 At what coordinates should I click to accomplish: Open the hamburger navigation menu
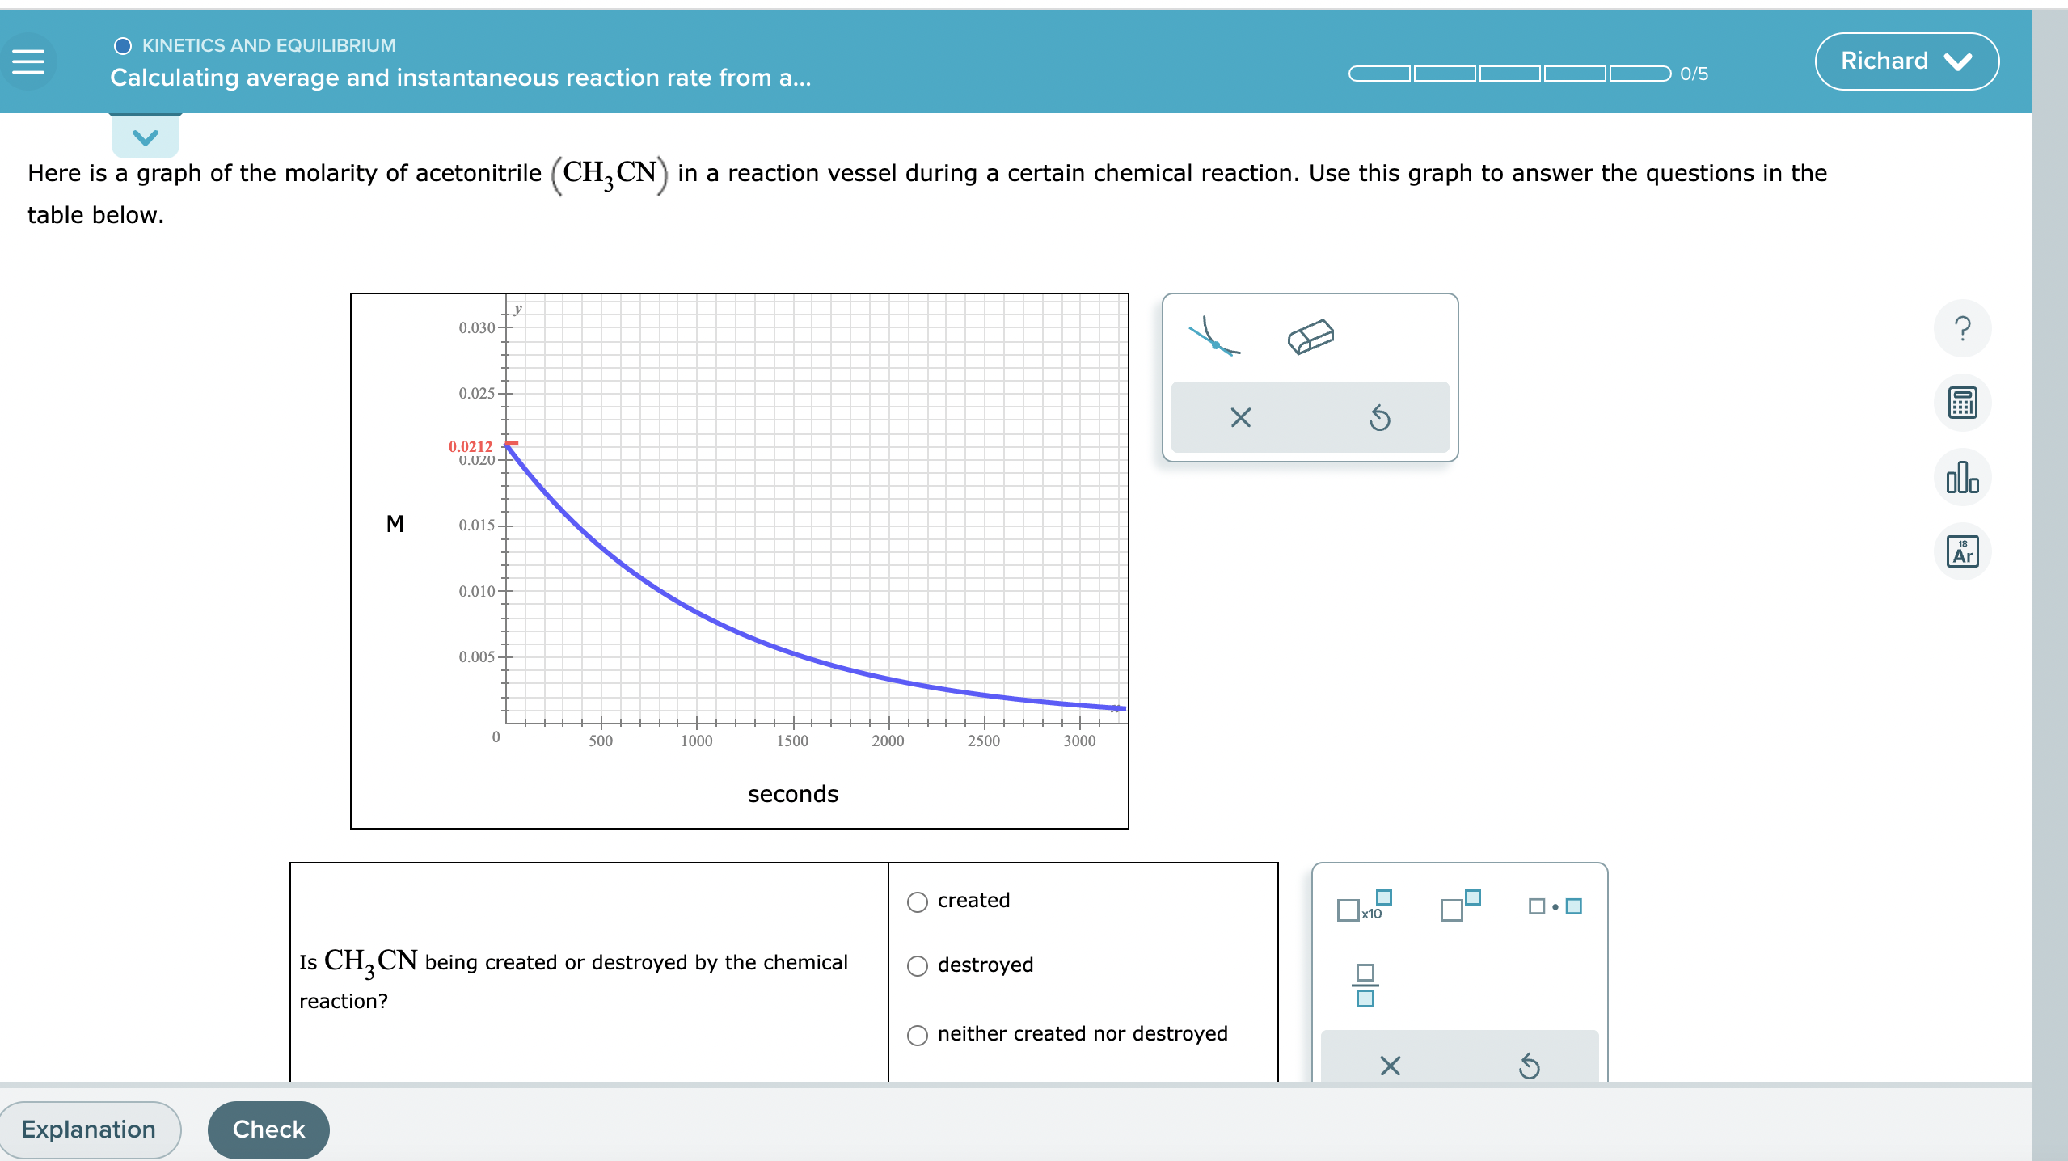pos(30,60)
